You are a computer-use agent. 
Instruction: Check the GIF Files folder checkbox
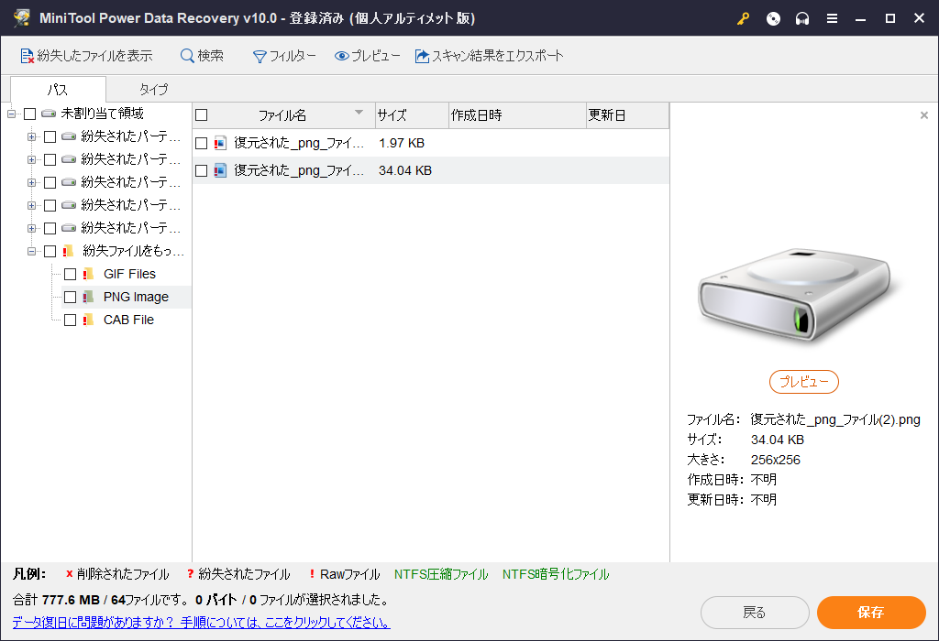(70, 274)
